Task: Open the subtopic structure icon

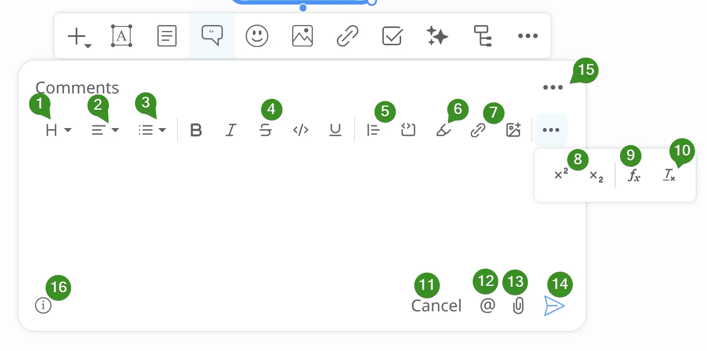Action: [482, 36]
